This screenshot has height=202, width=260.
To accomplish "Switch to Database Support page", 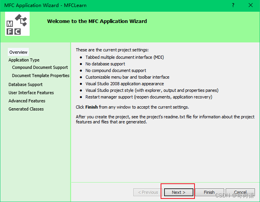I will pos(25,84).
